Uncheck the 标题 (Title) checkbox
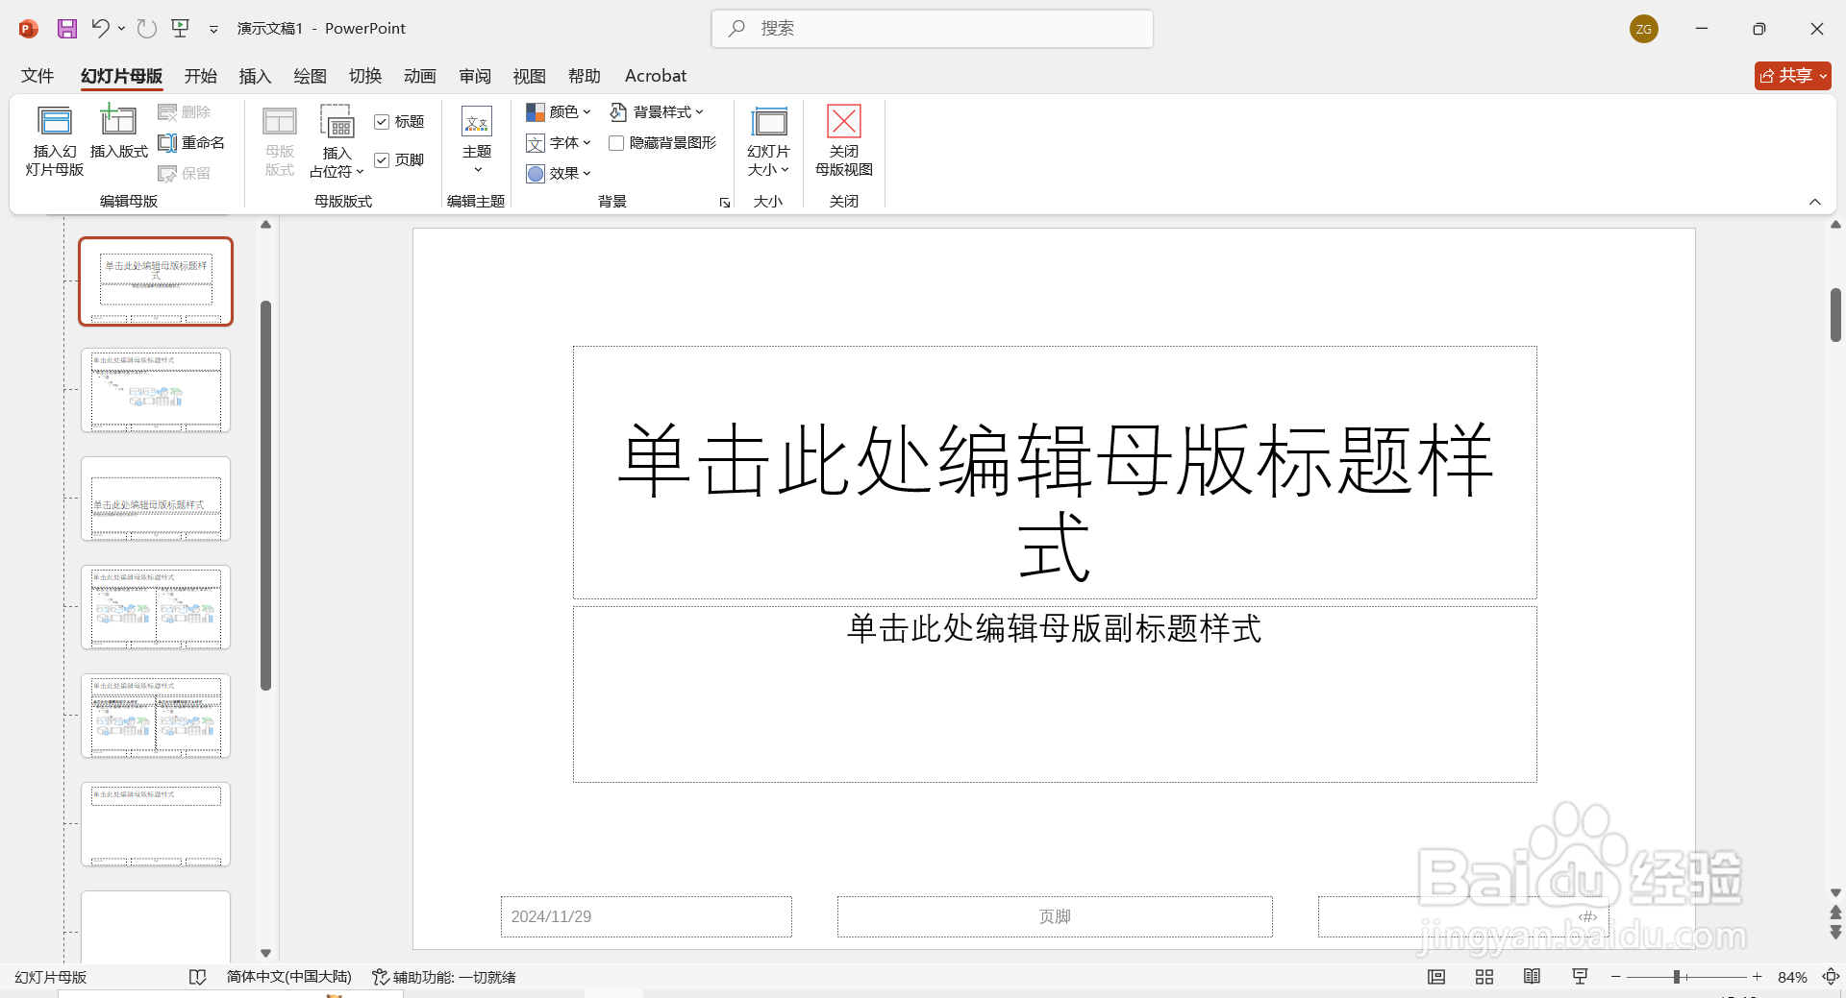1846x998 pixels. click(383, 121)
